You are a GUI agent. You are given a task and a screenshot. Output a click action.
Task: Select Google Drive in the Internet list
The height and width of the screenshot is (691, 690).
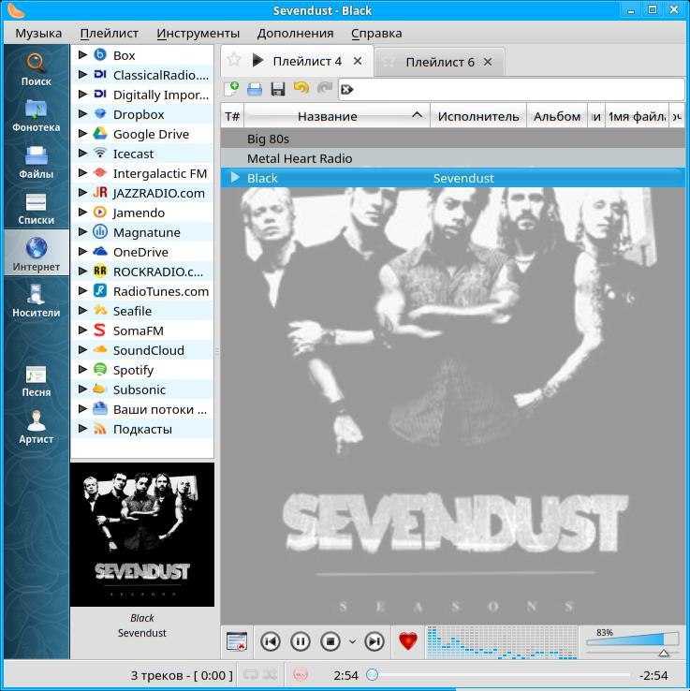click(142, 134)
